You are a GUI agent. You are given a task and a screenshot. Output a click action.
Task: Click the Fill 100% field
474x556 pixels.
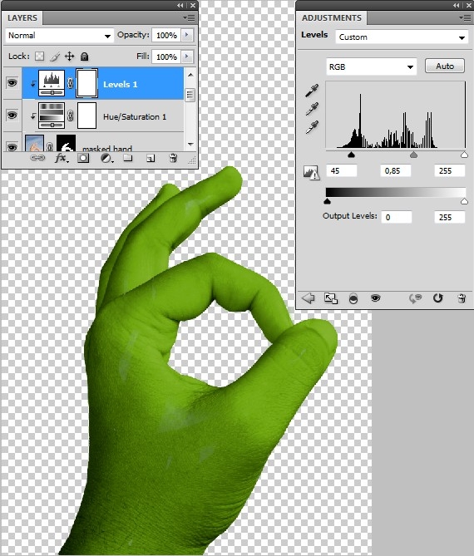click(166, 57)
